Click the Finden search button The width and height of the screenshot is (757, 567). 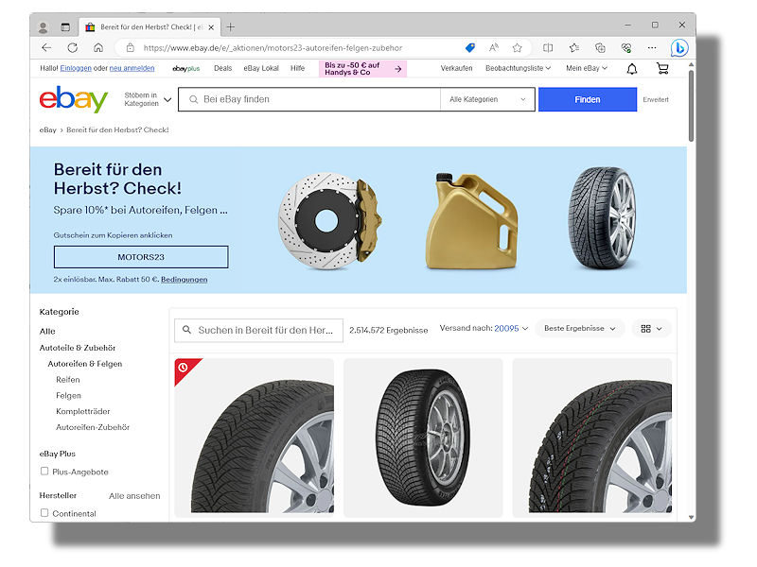point(588,99)
